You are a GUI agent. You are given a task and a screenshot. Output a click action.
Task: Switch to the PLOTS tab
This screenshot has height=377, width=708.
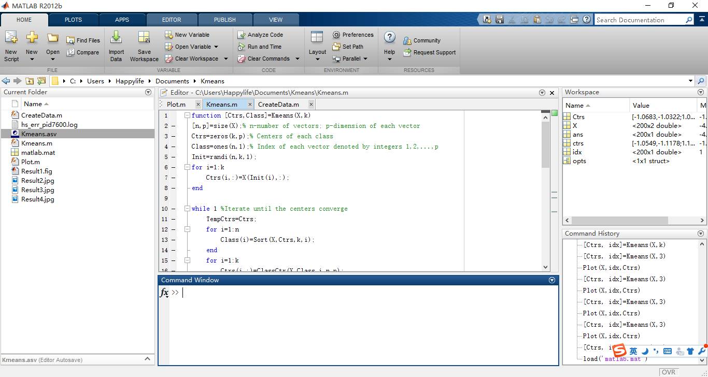[73, 20]
